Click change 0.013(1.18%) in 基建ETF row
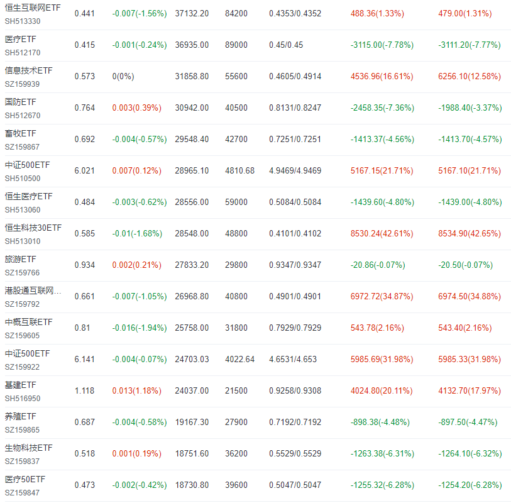The height and width of the screenshot is (503, 511). coord(136,391)
